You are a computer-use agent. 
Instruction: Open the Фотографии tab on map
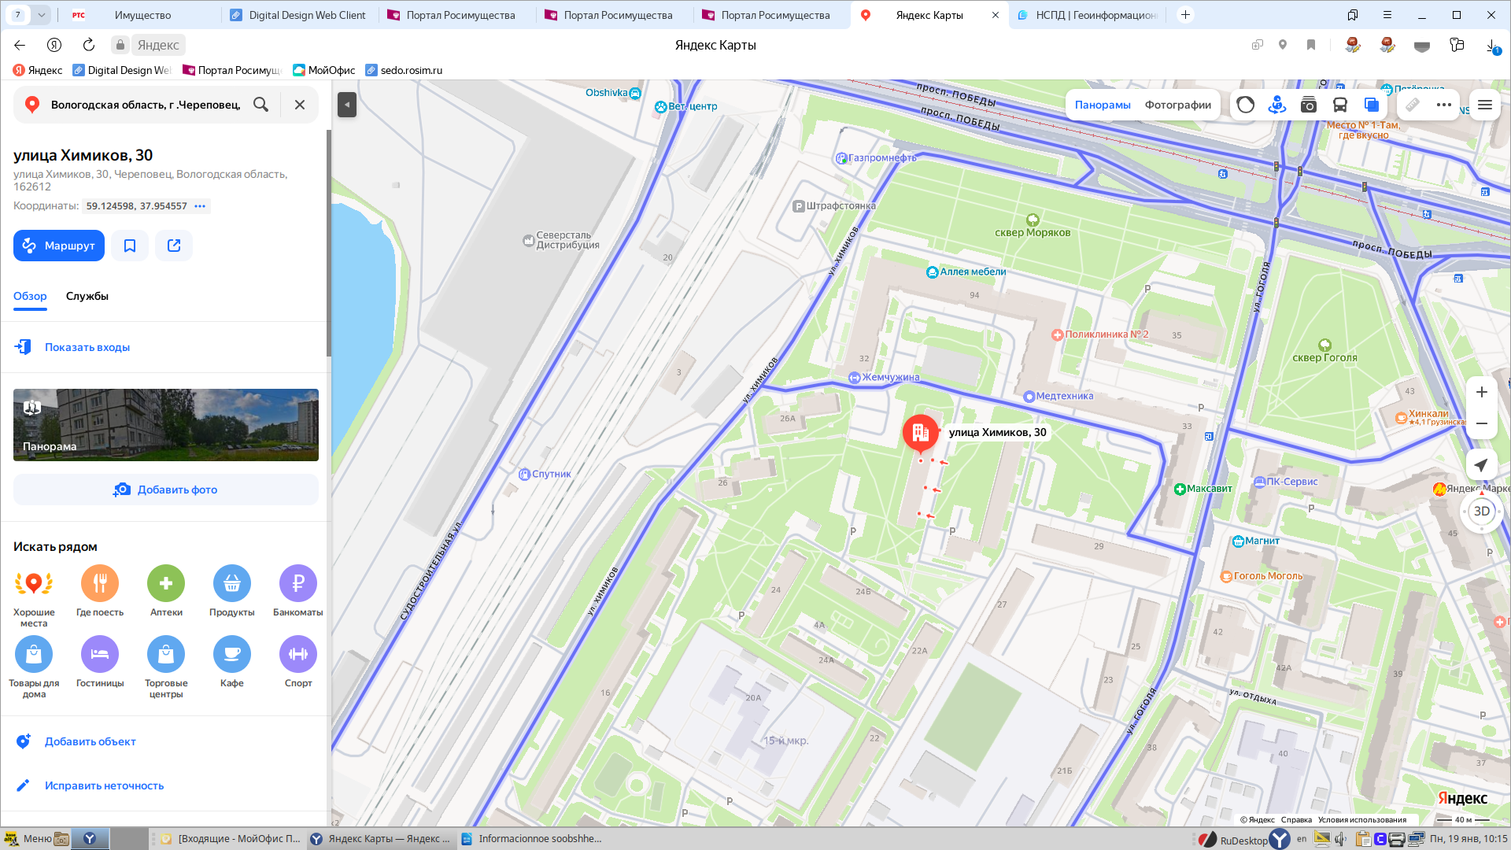pyautogui.click(x=1177, y=105)
